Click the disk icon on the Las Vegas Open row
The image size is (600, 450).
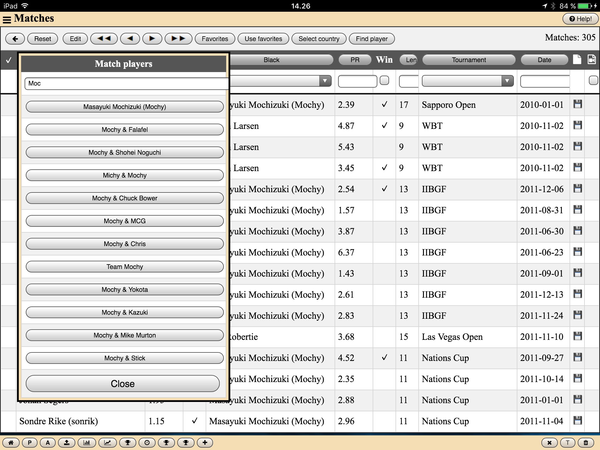click(x=577, y=336)
